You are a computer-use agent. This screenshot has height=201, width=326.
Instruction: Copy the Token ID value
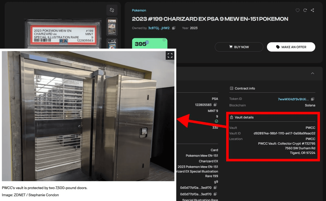tap(313, 99)
